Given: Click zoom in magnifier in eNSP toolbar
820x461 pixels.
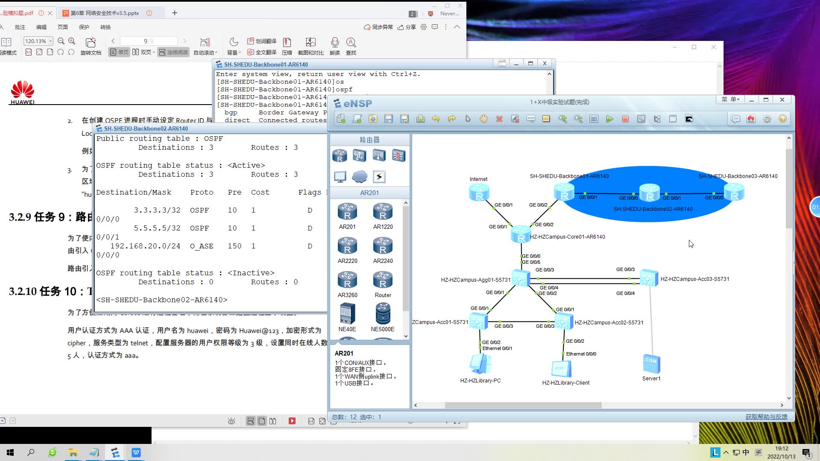Looking at the screenshot, I should (562, 119).
